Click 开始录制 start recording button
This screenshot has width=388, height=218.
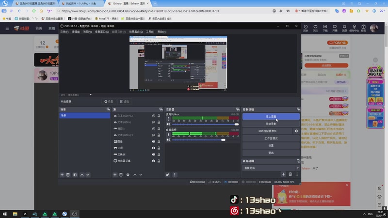(x=271, y=124)
